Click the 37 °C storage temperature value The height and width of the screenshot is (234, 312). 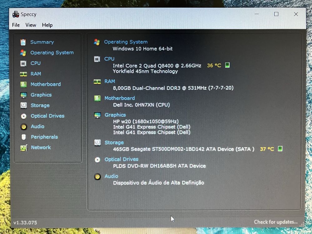click(267, 149)
